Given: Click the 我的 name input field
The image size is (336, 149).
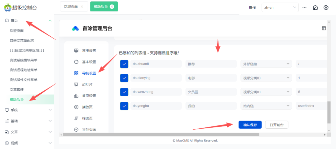Looking at the screenshot, I should click(211, 106).
